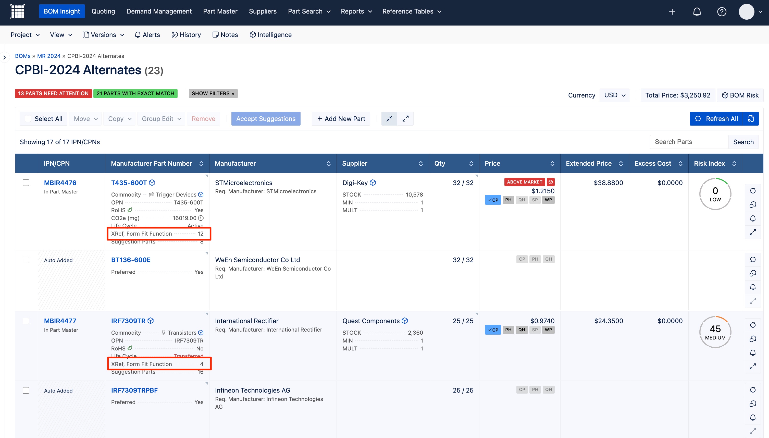Viewport: 769px width, 438px height.
Task: Check the Select All checkbox
Action: tap(28, 119)
